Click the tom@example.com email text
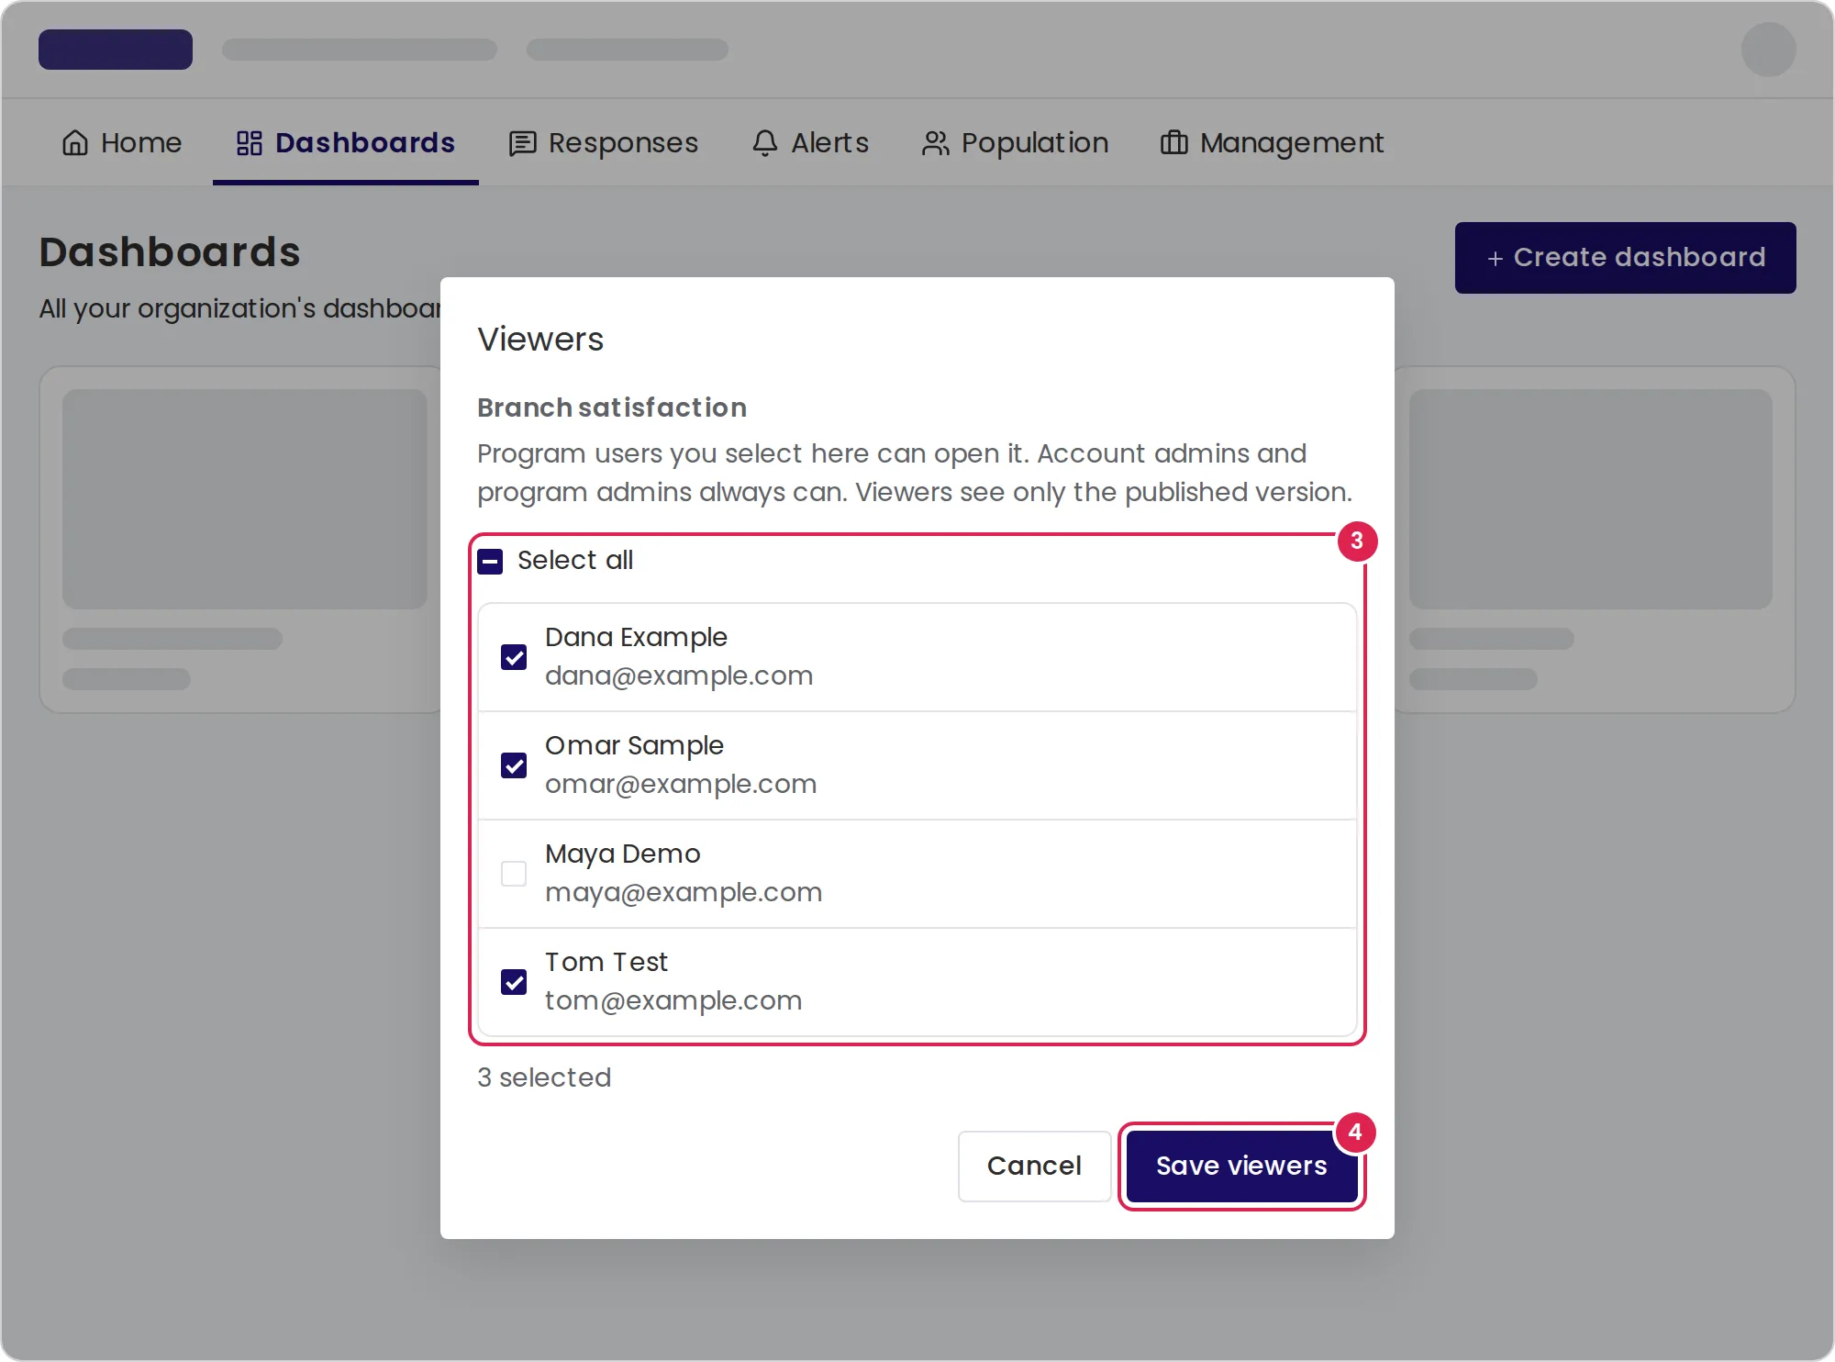 673,1001
